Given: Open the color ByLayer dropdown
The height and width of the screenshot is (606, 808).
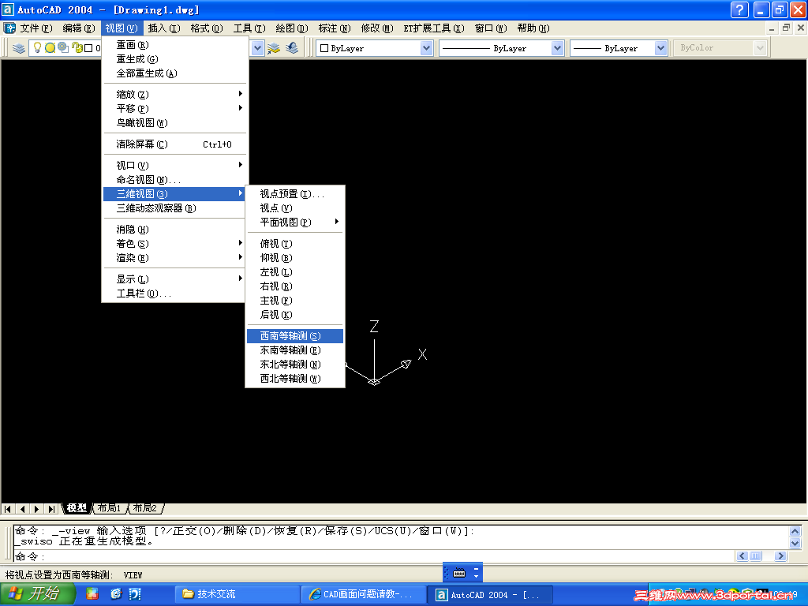Looking at the screenshot, I should [x=426, y=48].
